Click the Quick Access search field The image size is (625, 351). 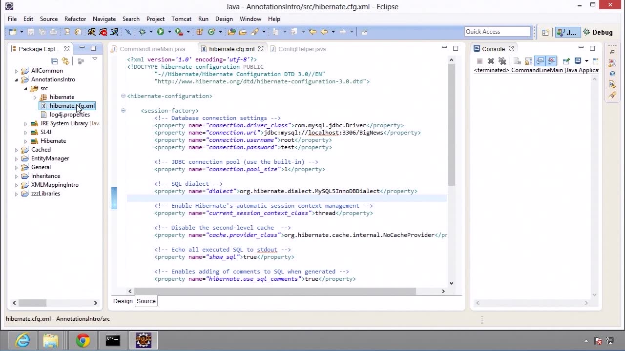(498, 32)
